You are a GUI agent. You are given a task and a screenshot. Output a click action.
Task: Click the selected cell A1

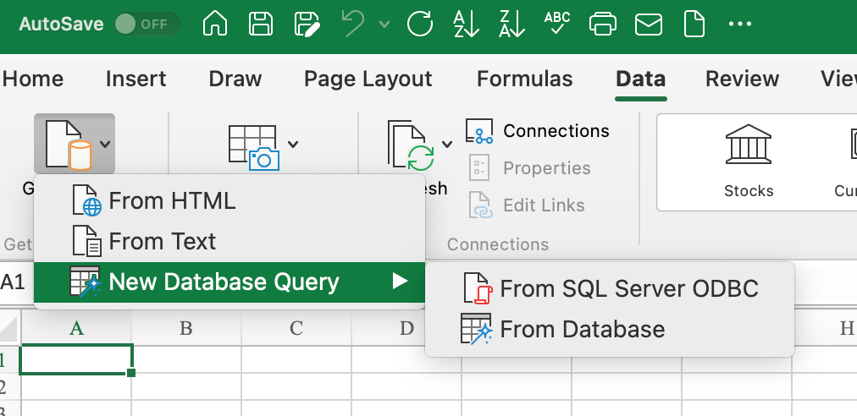76,359
